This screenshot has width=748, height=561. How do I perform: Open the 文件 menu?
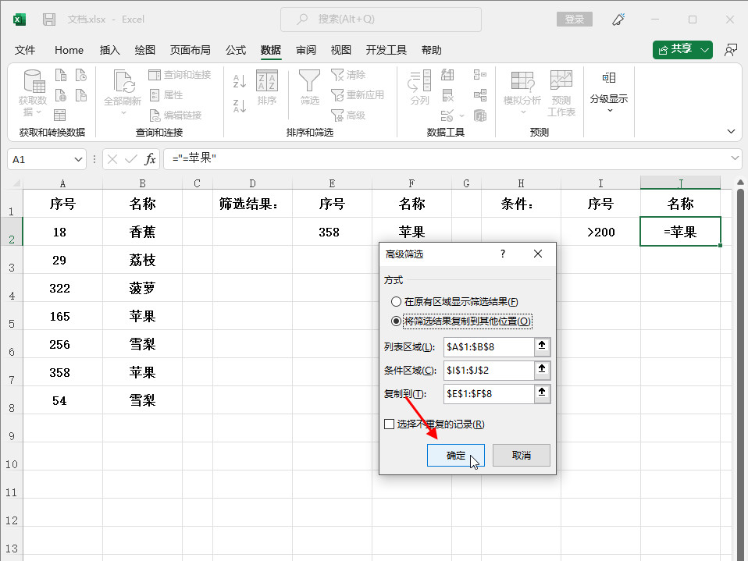click(x=25, y=50)
